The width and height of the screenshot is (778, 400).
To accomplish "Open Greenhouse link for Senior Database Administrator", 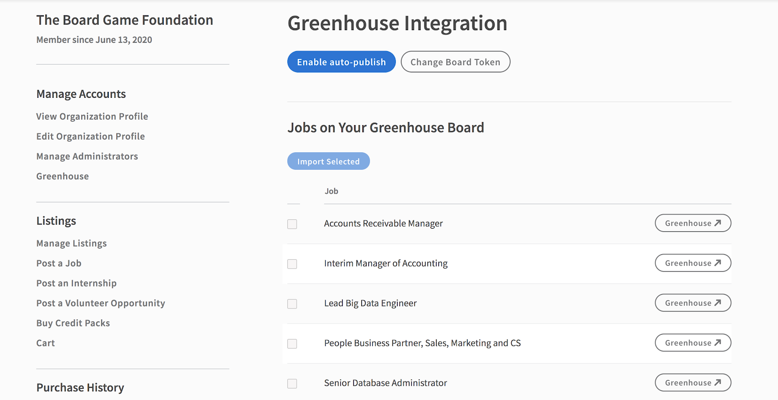I will 693,382.
